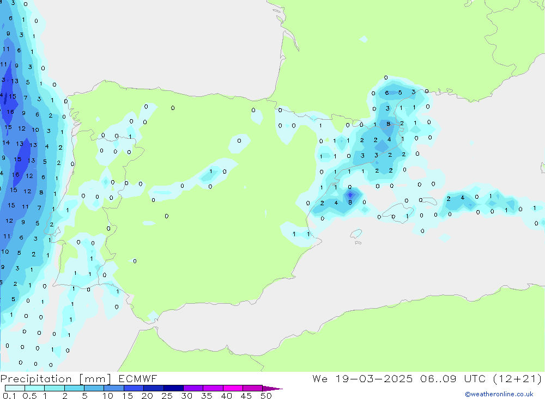Click the '30' legend scale label
545x399 pixels.
[186, 396]
